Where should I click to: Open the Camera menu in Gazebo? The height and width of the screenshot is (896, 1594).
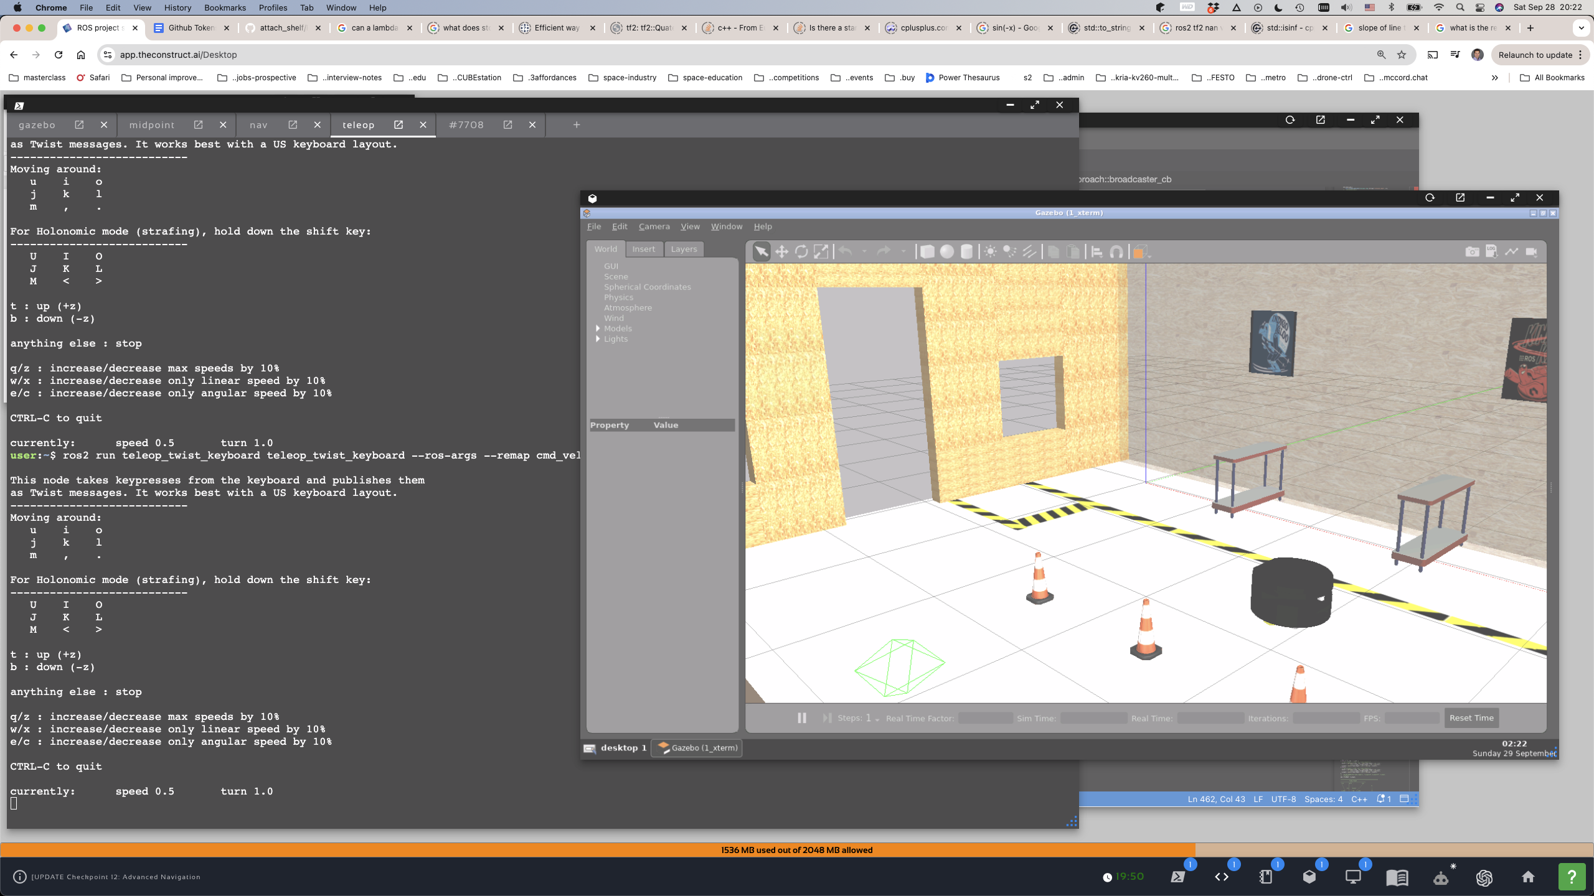(x=654, y=226)
